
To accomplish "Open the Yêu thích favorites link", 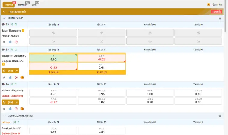I will [x=214, y=5].
